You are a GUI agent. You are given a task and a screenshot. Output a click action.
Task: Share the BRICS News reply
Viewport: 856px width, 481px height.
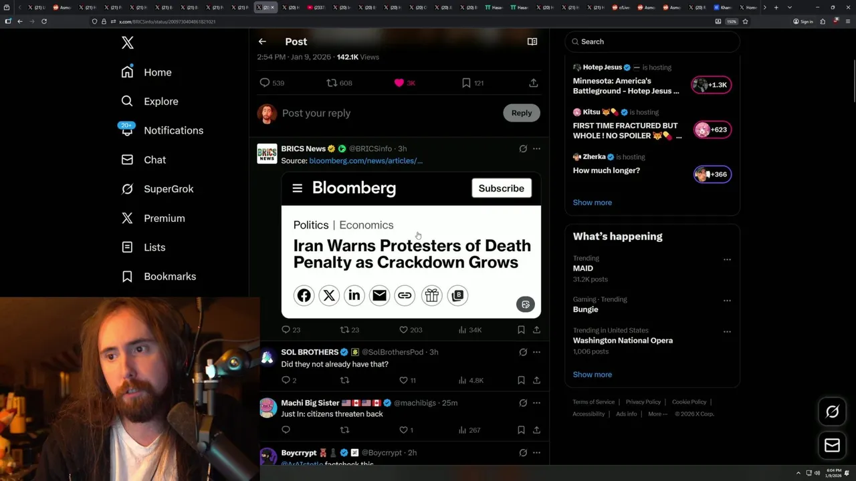pos(536,330)
